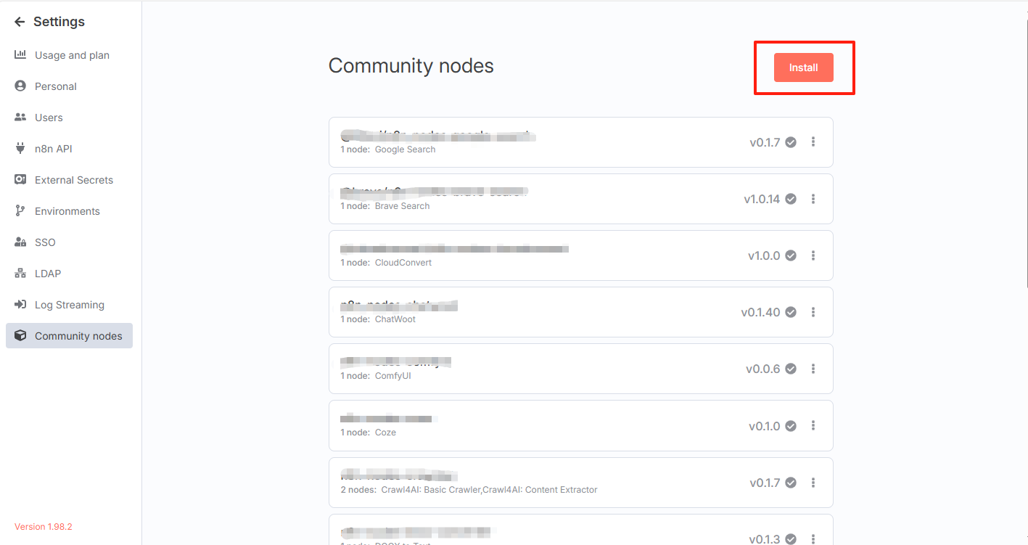The height and width of the screenshot is (545, 1028).
Task: Click the Users group icon
Action: (20, 118)
